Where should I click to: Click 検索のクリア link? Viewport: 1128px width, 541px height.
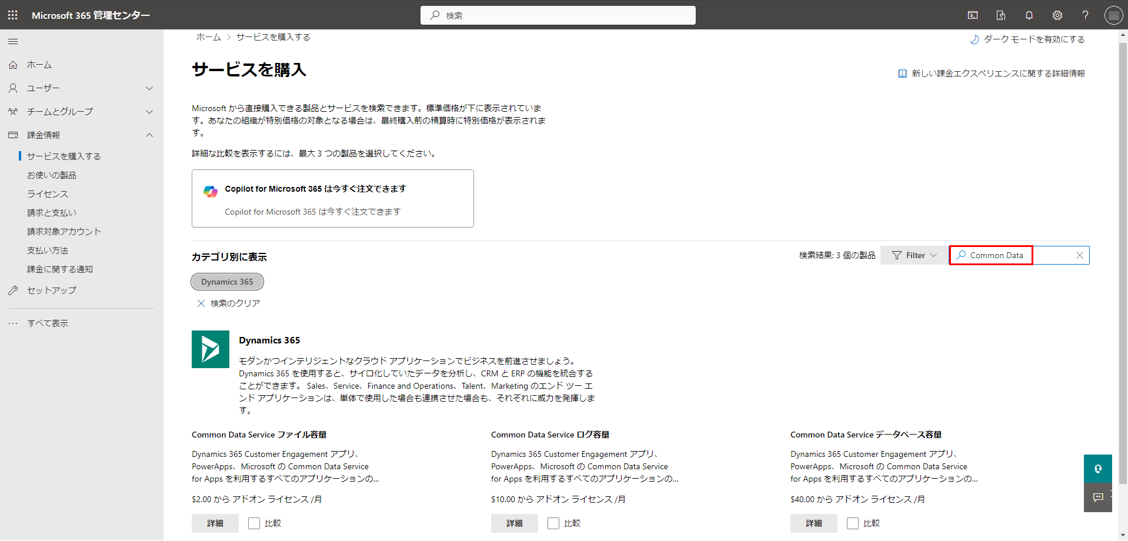coord(229,303)
